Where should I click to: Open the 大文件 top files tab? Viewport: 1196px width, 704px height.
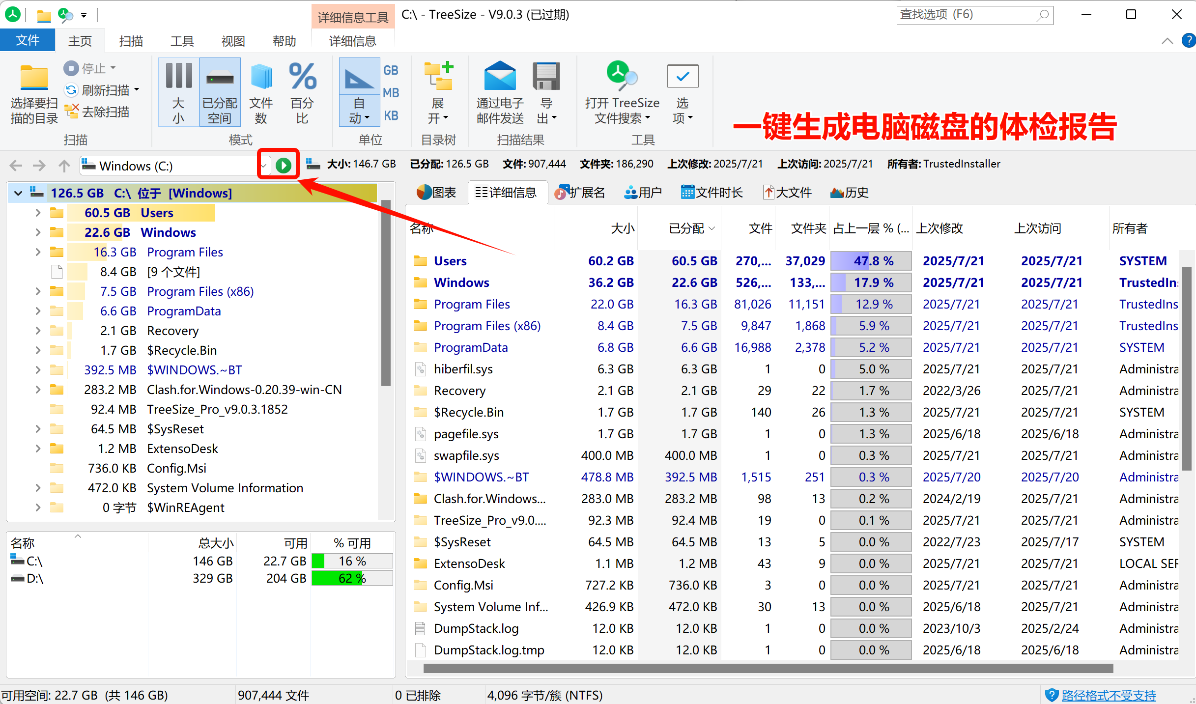[787, 193]
